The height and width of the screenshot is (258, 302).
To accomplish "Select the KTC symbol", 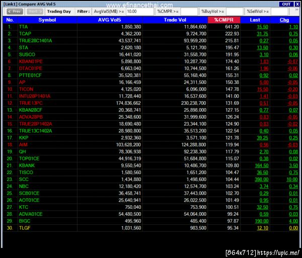I will pos(24,207).
